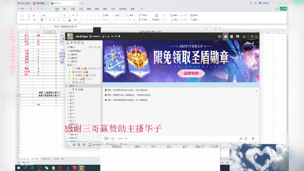
Task: Collapse the 窗口1 channel group in YY
Action: click(x=68, y=65)
